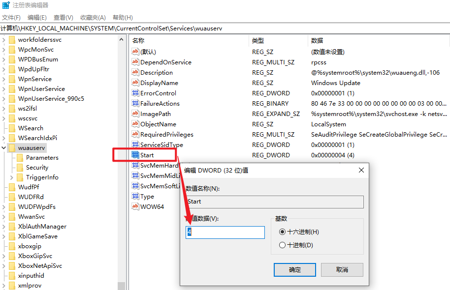The height and width of the screenshot is (290, 450).
Task: Click the Description string icon
Action: (135, 72)
